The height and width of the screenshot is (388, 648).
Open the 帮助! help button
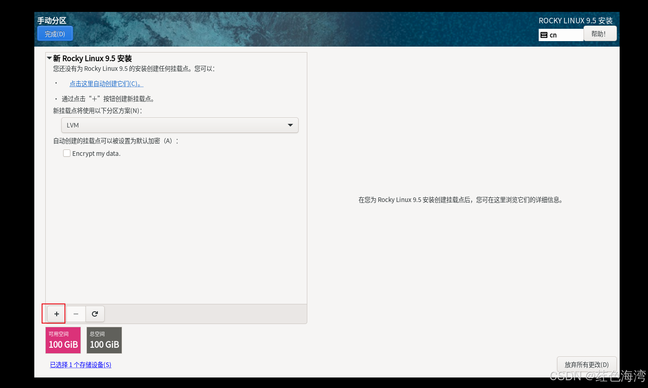[600, 34]
